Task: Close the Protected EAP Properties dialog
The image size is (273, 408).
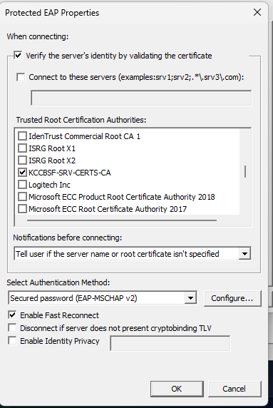Action: [257, 12]
